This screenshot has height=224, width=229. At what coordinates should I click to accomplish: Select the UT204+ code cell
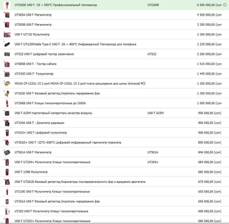(x=153, y=162)
